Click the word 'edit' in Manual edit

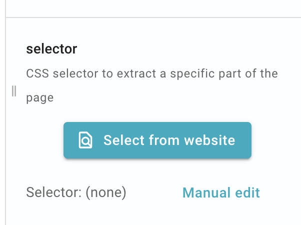click(x=247, y=192)
